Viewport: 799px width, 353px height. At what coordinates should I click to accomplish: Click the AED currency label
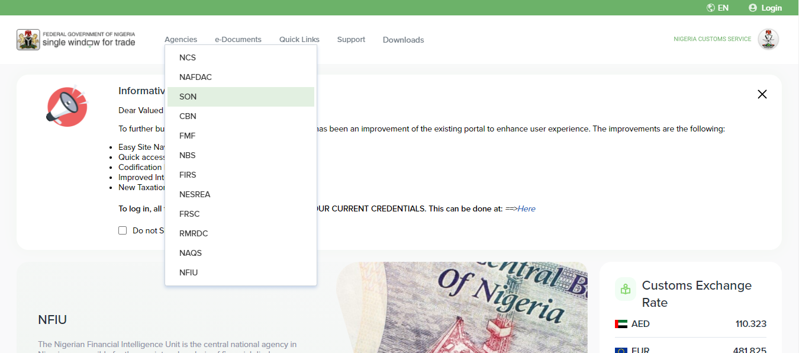tap(640, 324)
